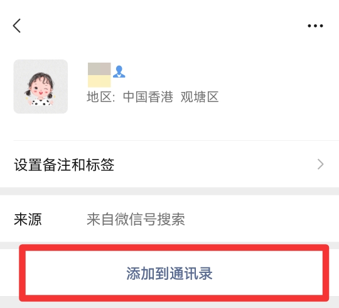Tap the blue male gender icon

click(x=119, y=71)
